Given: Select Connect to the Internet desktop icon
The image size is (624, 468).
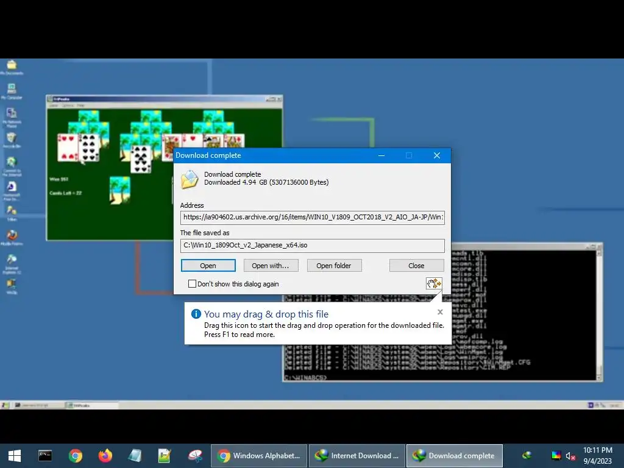Looking at the screenshot, I should point(12,166).
